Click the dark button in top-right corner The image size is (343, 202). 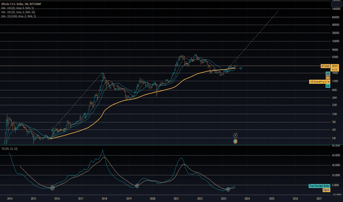336,4
